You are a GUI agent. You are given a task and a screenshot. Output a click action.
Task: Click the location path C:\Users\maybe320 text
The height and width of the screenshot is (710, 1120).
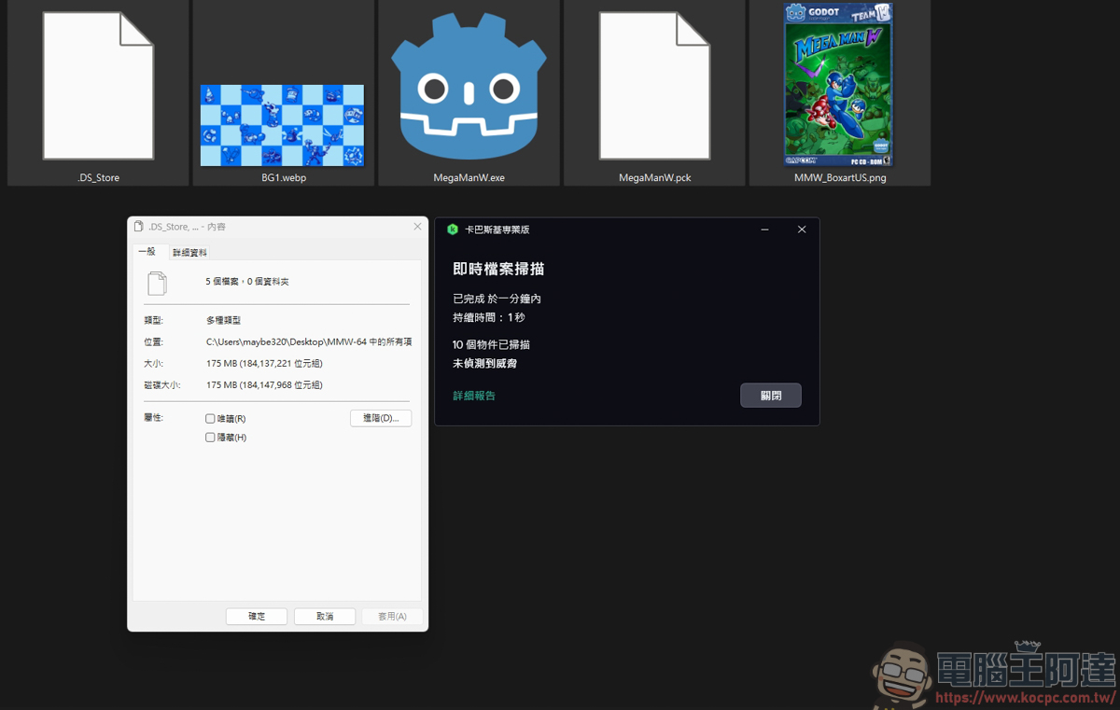pos(309,342)
